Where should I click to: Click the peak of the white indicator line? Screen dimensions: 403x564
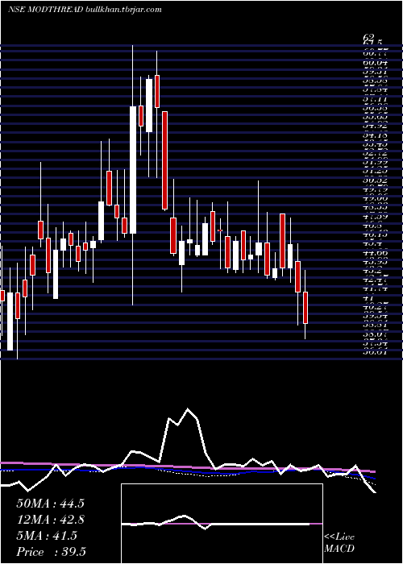point(188,409)
